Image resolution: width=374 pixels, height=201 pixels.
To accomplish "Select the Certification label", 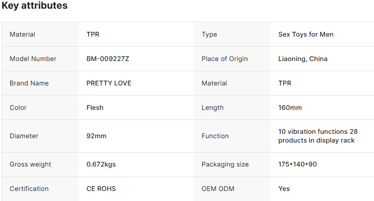I will click(x=29, y=189).
